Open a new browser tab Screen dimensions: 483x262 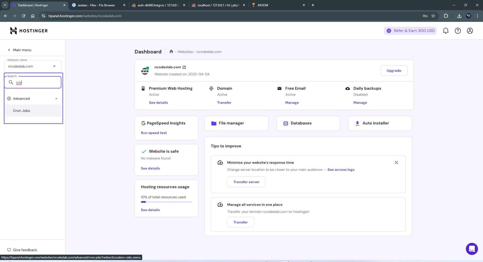(x=313, y=5)
